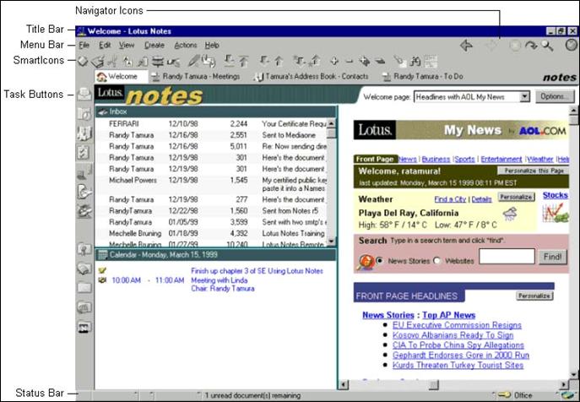Open the Create menu
580x402 pixels.
[x=154, y=44]
